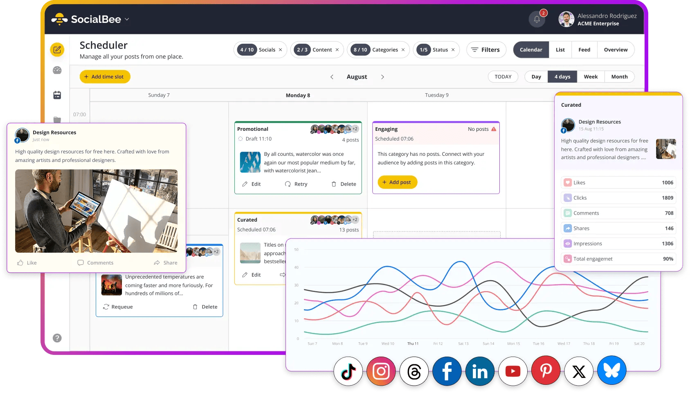Click the X (Twitter) icon
This screenshot has height=393, width=690.
(579, 371)
